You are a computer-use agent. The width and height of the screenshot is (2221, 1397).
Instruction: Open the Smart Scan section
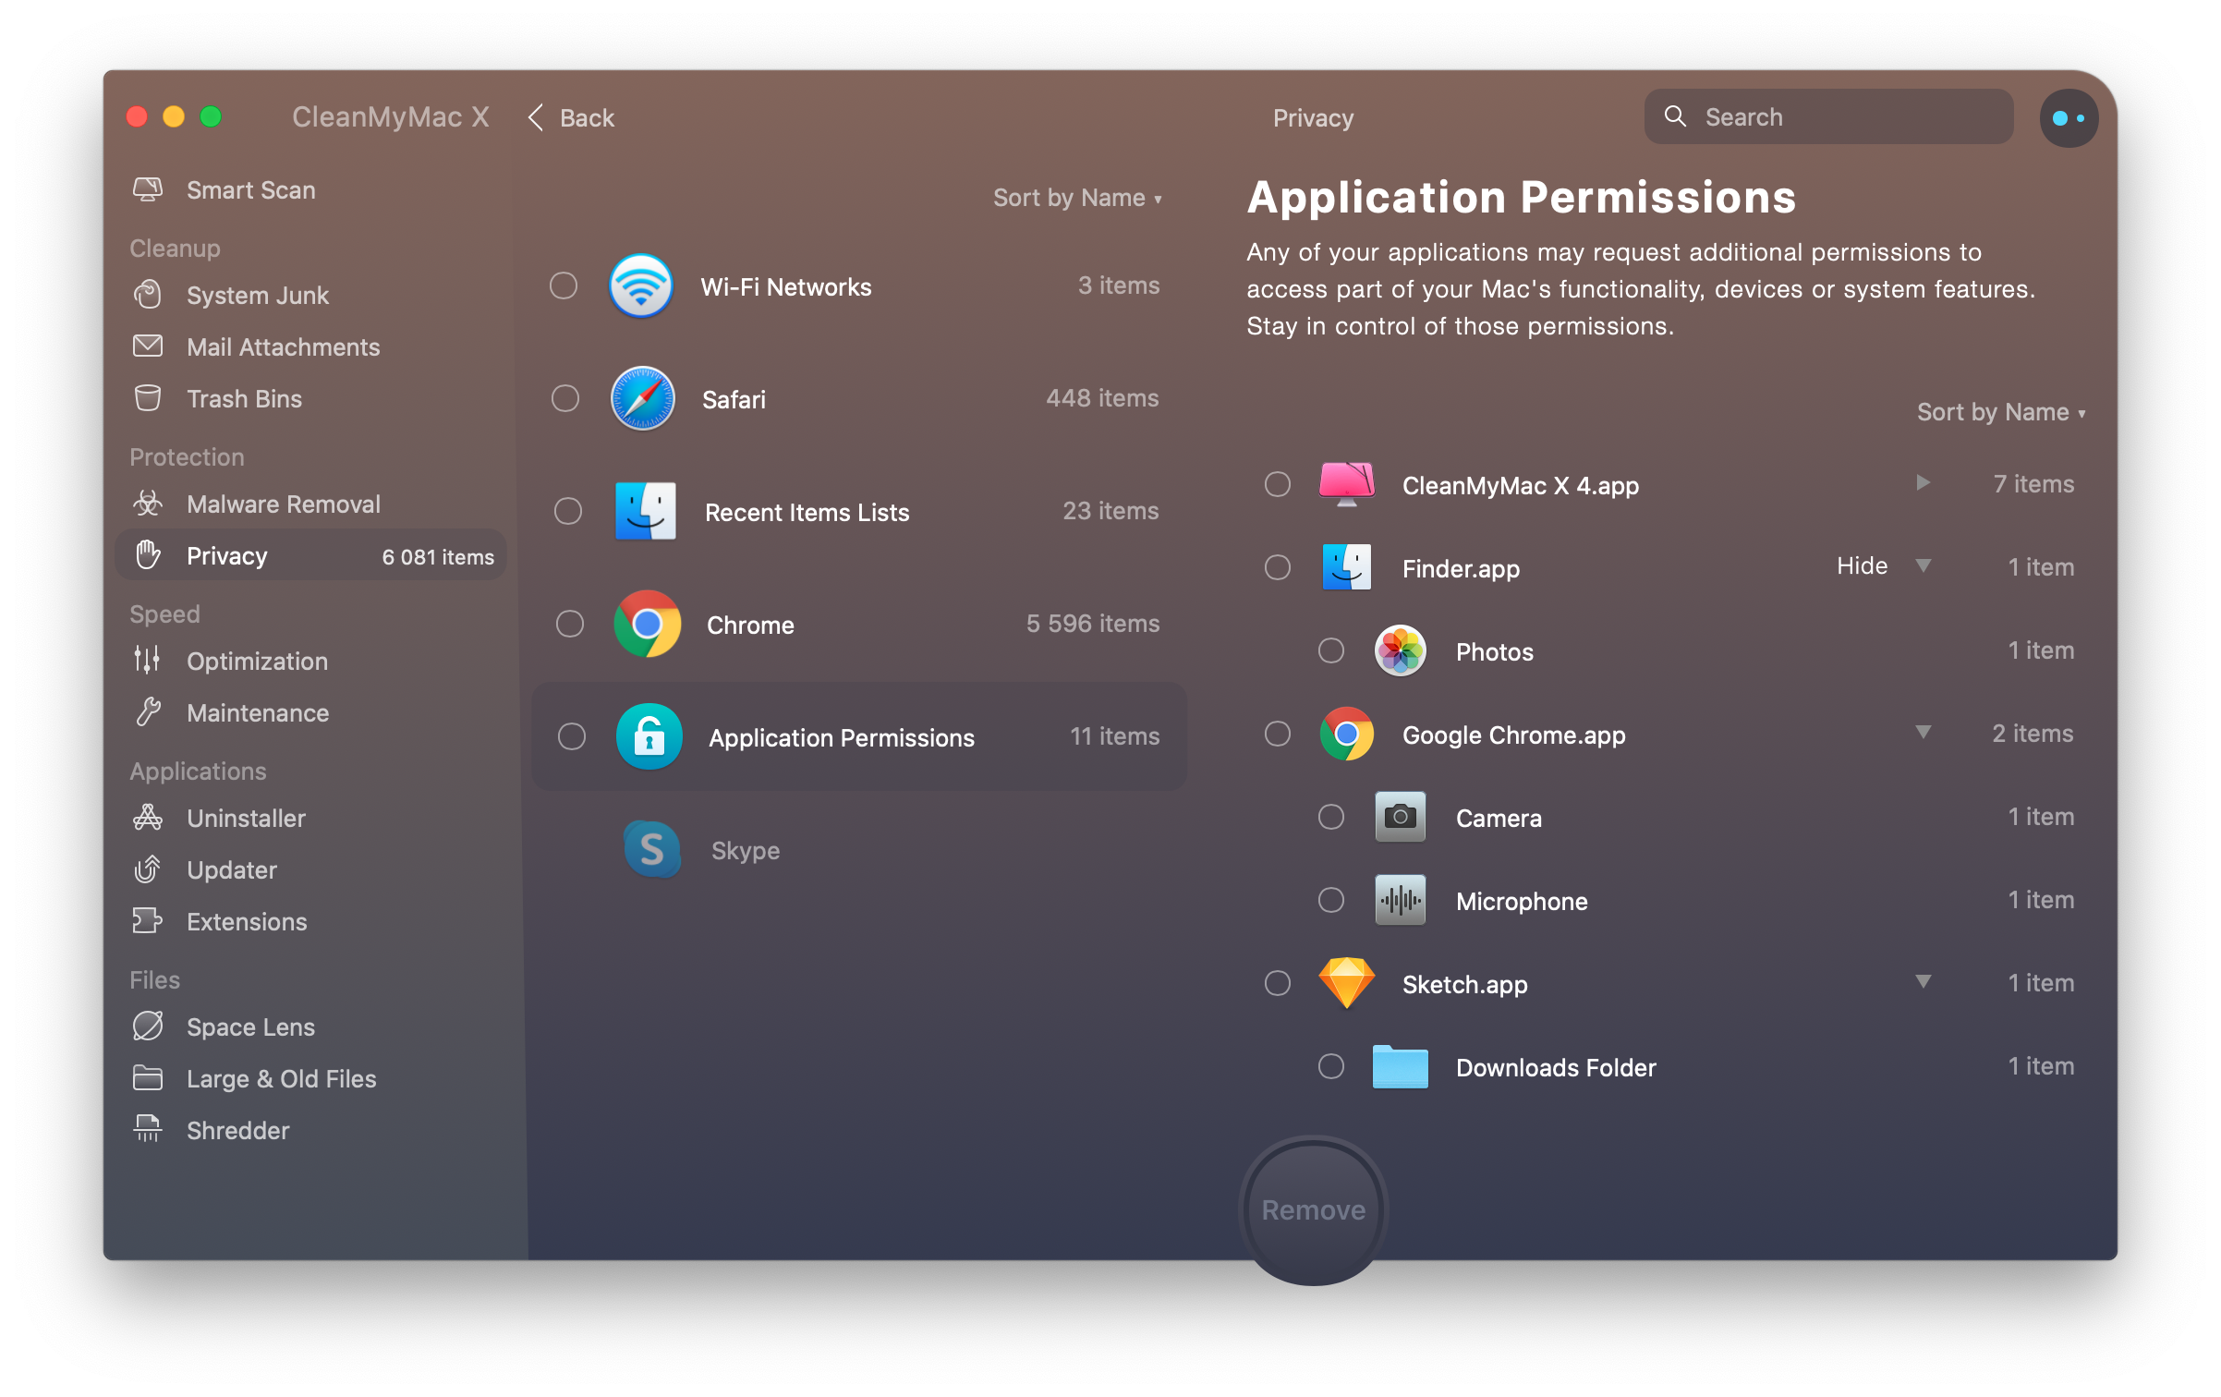pos(310,190)
